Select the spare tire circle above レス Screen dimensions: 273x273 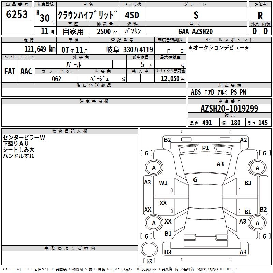149,249
